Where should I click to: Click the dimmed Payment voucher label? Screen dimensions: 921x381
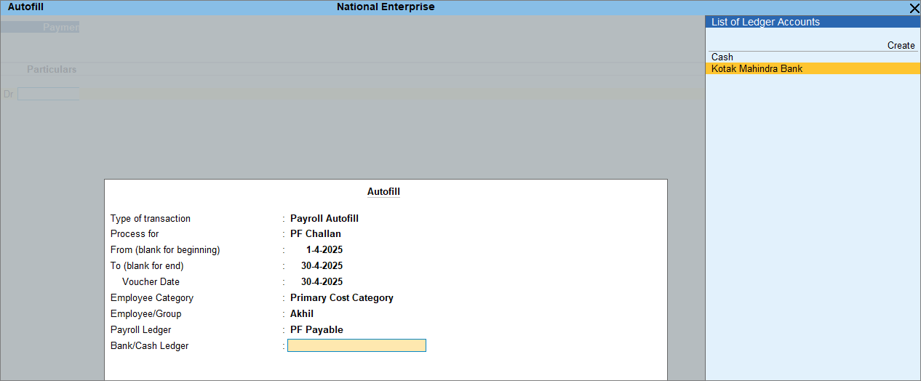(60, 27)
